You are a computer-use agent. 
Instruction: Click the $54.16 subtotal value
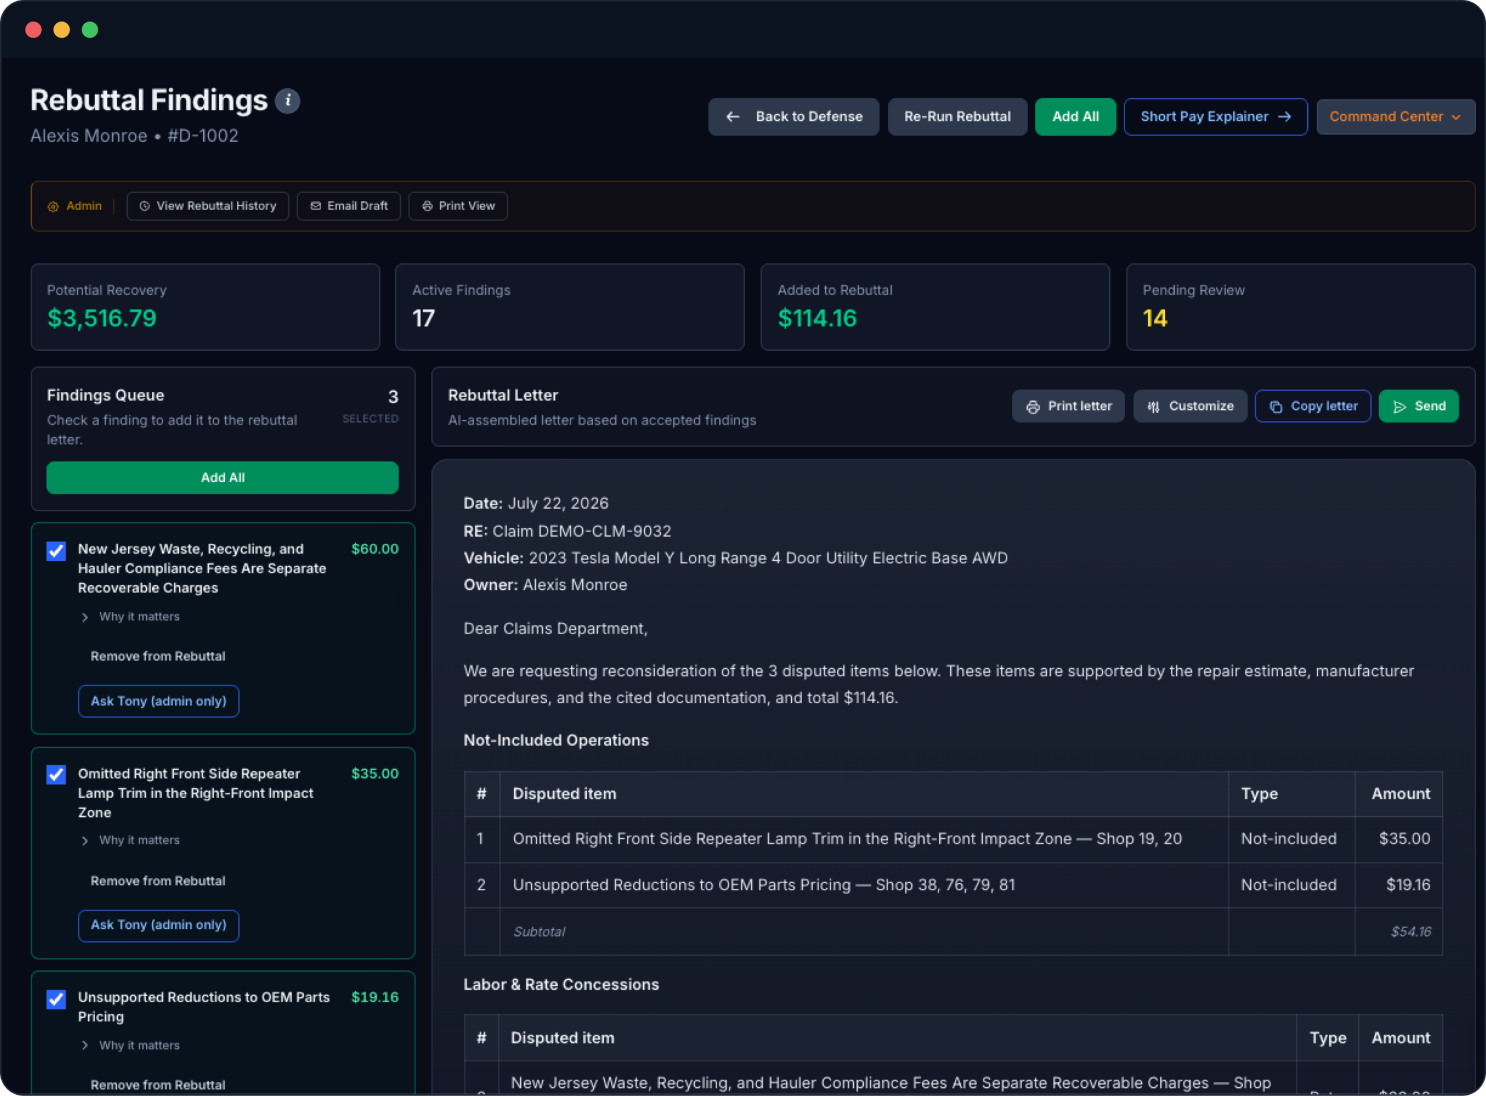coord(1411,932)
